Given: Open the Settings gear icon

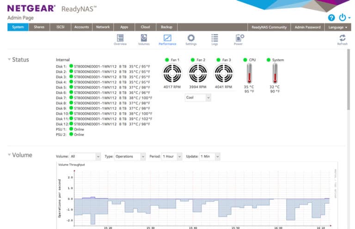Looking at the screenshot, I should (191, 40).
